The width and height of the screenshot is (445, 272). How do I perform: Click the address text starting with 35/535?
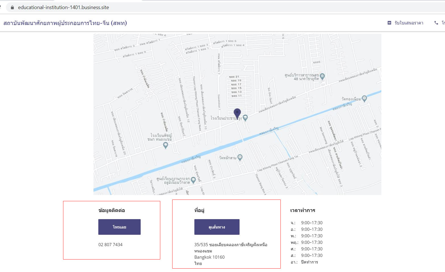click(230, 244)
